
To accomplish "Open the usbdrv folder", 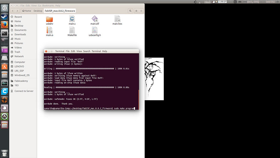I will (x=50, y=20).
